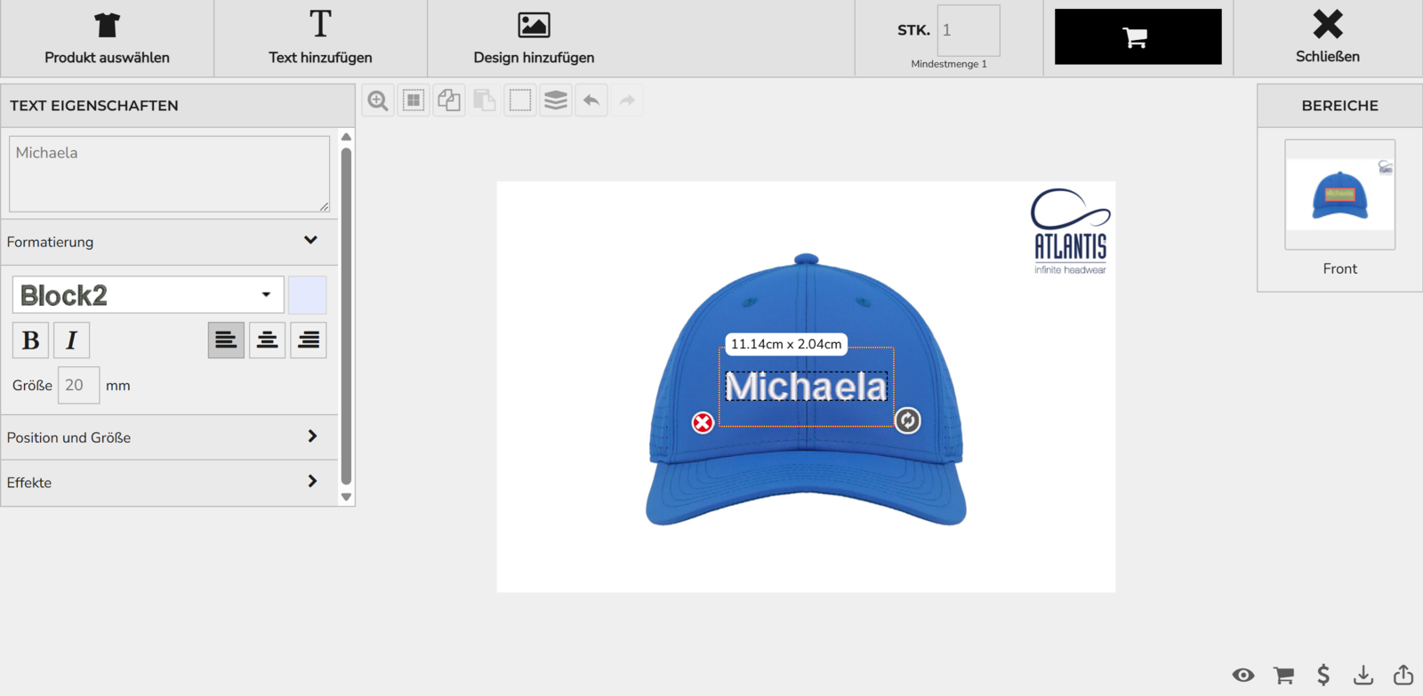Enable center text alignment
1423x696 pixels.
tap(267, 340)
